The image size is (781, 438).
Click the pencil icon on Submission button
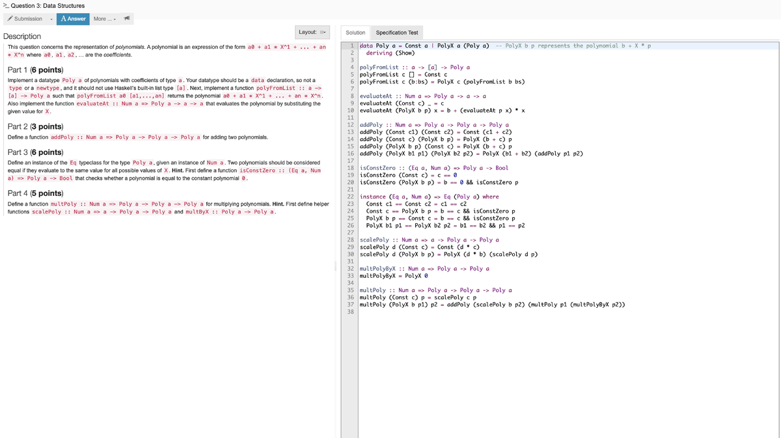(12, 20)
